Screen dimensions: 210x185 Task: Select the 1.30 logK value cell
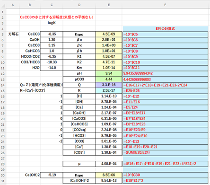pyautogui.click(x=52, y=40)
